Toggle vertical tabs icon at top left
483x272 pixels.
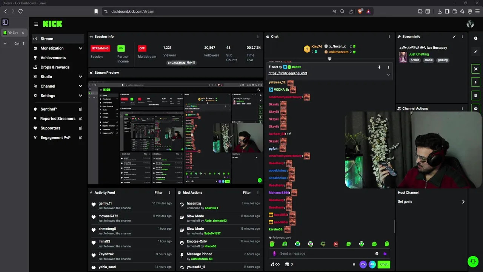[x=5, y=22]
